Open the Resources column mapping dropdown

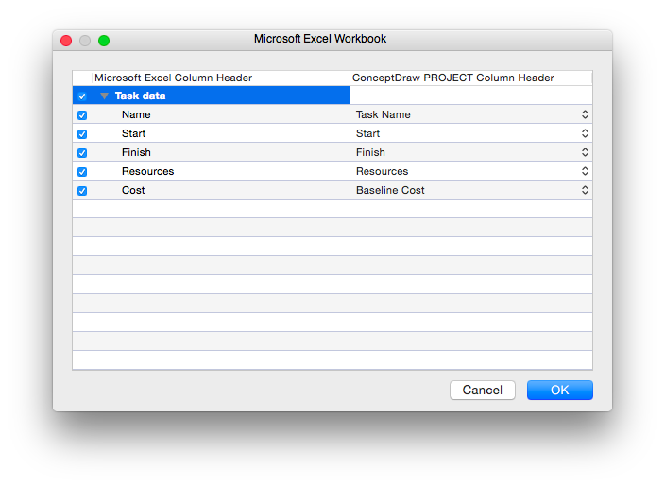(585, 171)
